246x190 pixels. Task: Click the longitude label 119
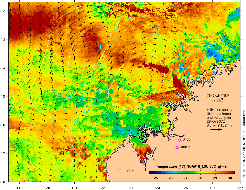pos(20,188)
